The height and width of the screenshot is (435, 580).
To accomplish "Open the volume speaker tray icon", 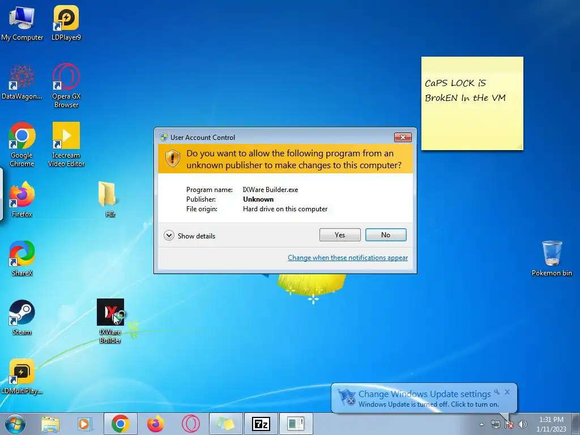I will pos(522,424).
